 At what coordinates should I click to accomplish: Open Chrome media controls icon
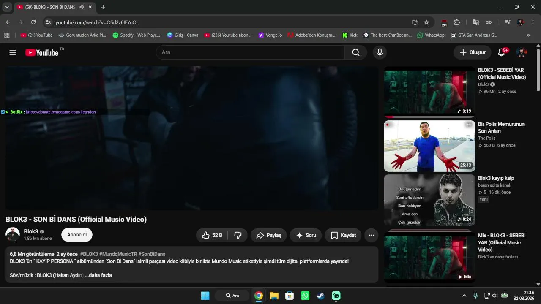tap(508, 22)
